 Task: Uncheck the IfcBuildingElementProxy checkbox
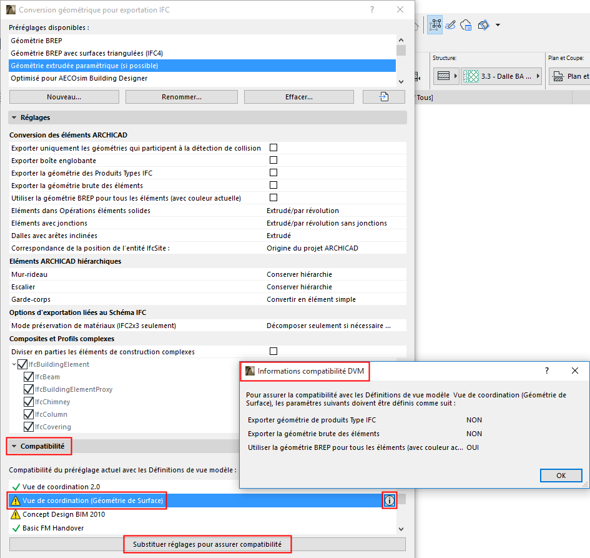point(29,389)
